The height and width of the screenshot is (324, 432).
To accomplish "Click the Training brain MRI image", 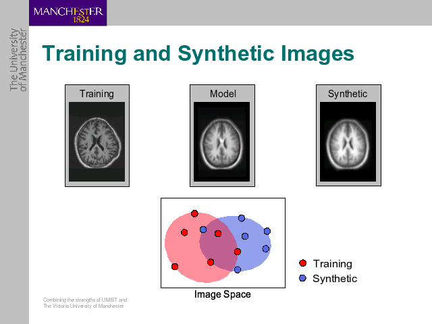I will (x=97, y=142).
